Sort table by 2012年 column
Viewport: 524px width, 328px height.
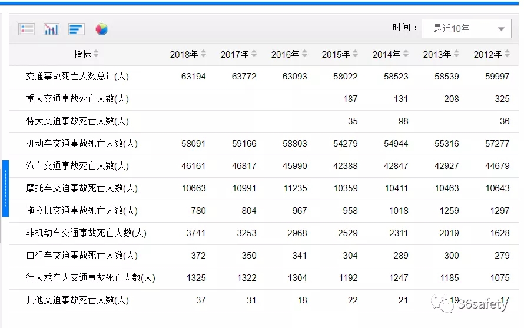[x=508, y=54]
